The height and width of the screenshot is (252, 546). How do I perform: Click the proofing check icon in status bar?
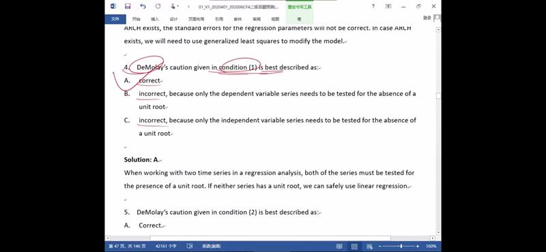190,246
